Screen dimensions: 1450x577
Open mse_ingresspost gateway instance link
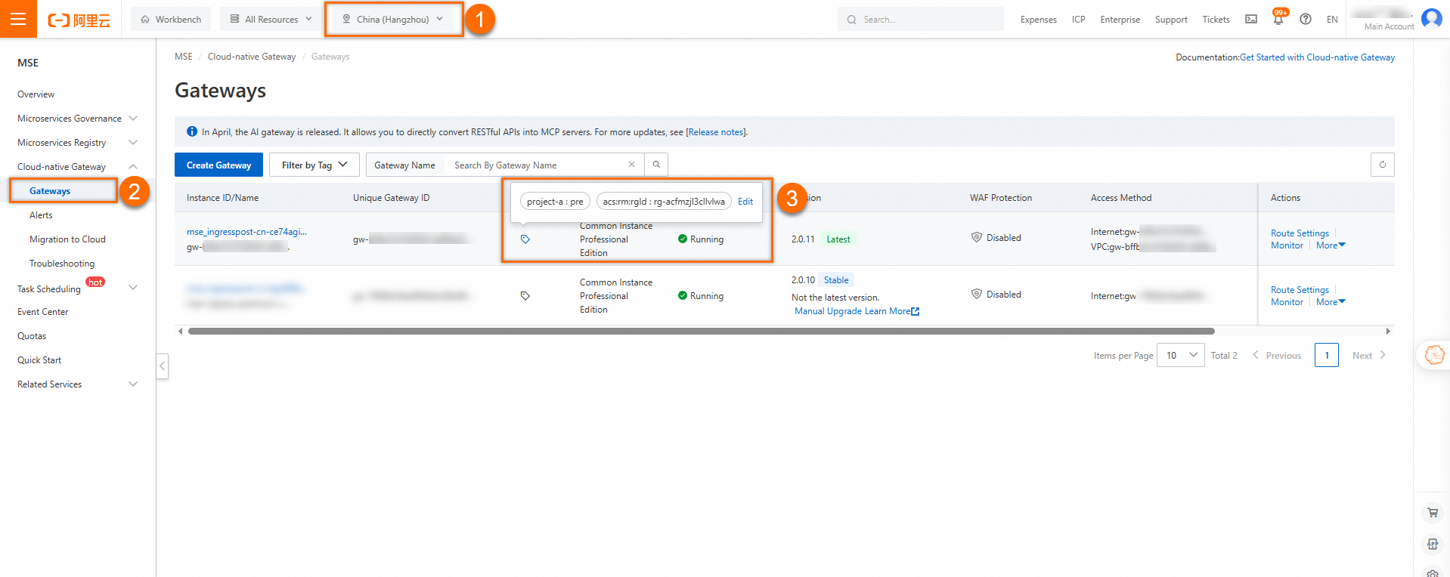[246, 232]
